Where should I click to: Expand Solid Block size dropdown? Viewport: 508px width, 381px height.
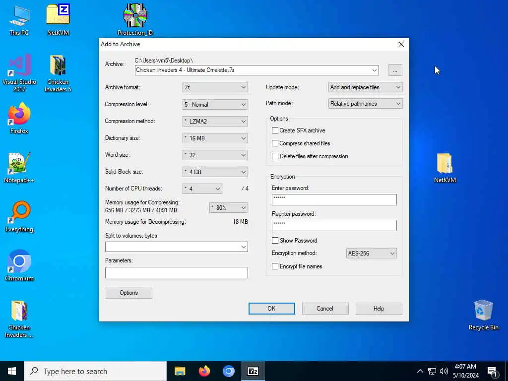[215, 172]
